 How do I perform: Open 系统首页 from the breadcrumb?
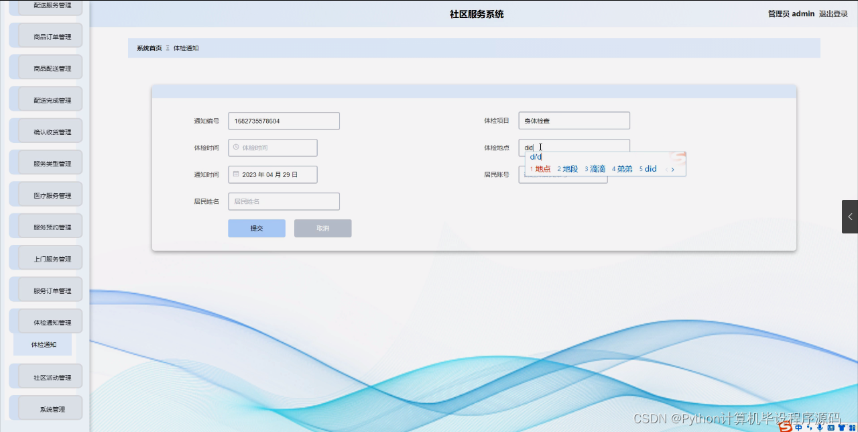coord(147,48)
